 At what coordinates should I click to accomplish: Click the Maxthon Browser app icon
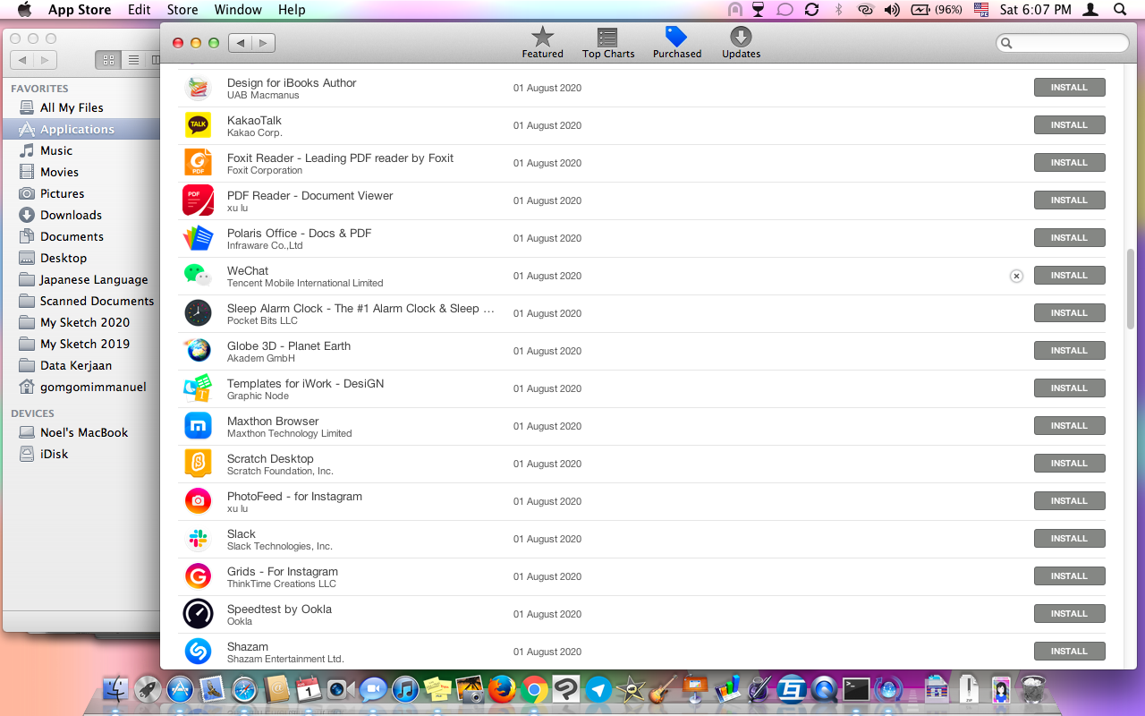tap(198, 426)
